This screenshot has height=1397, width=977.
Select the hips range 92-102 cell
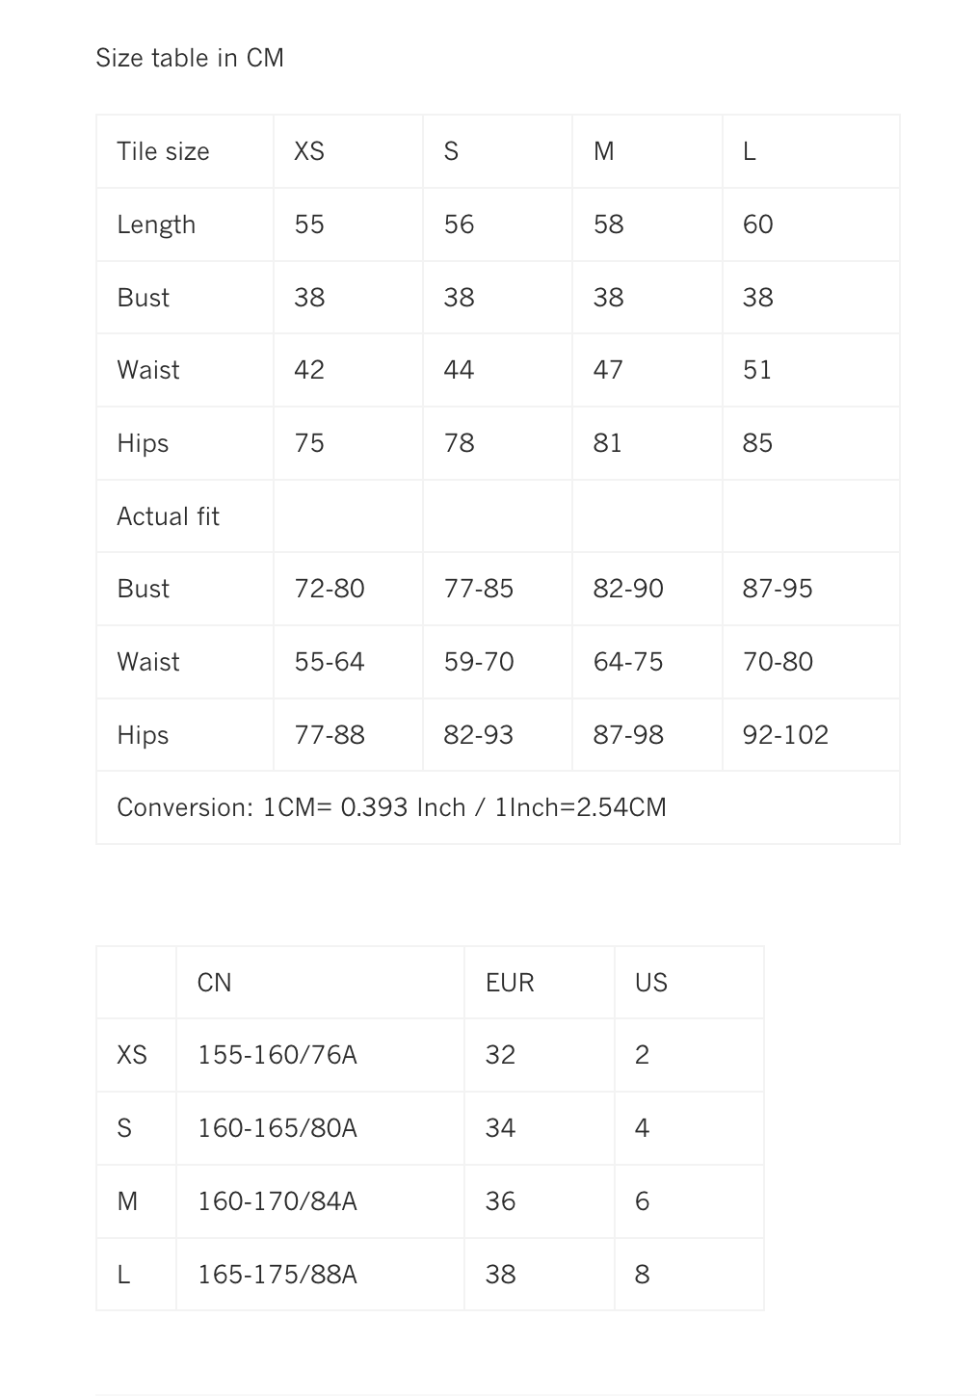click(x=785, y=735)
